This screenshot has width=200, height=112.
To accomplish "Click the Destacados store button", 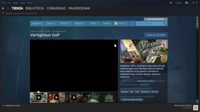I will coord(37,24).
